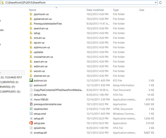The height and width of the screenshot is (138, 166).
Task: Click the ICO File type cell
Action: 117,80
